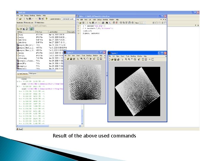Create new folder in Current Directory panel

[21, 29]
